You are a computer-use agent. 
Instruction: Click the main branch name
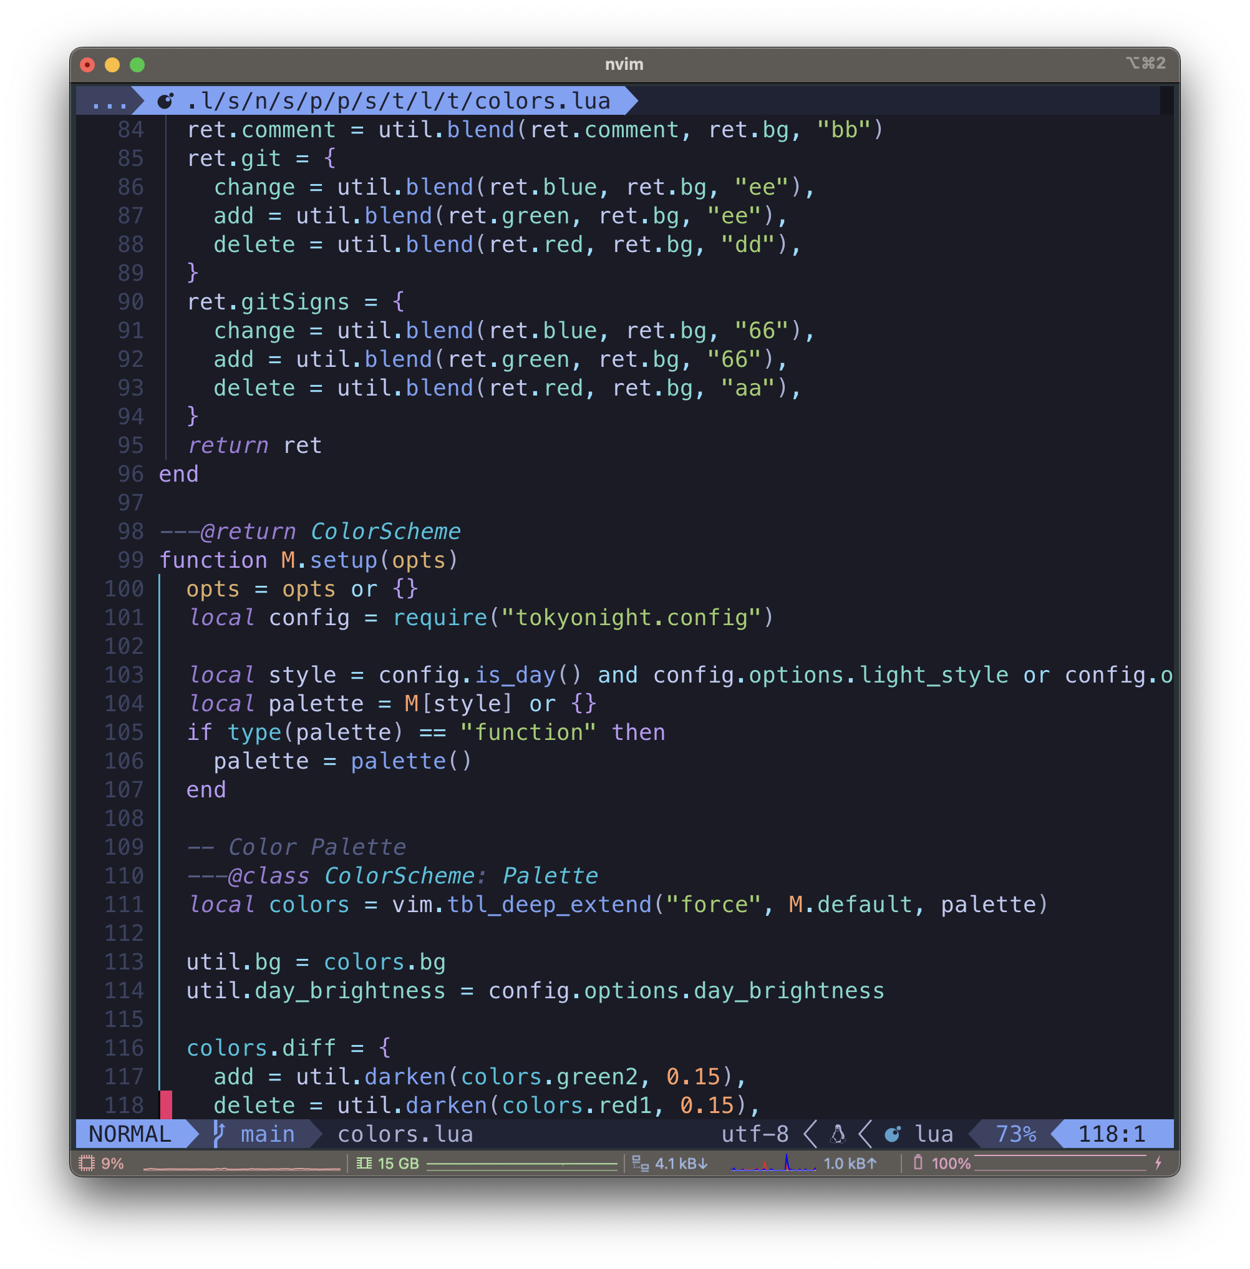click(x=267, y=1134)
